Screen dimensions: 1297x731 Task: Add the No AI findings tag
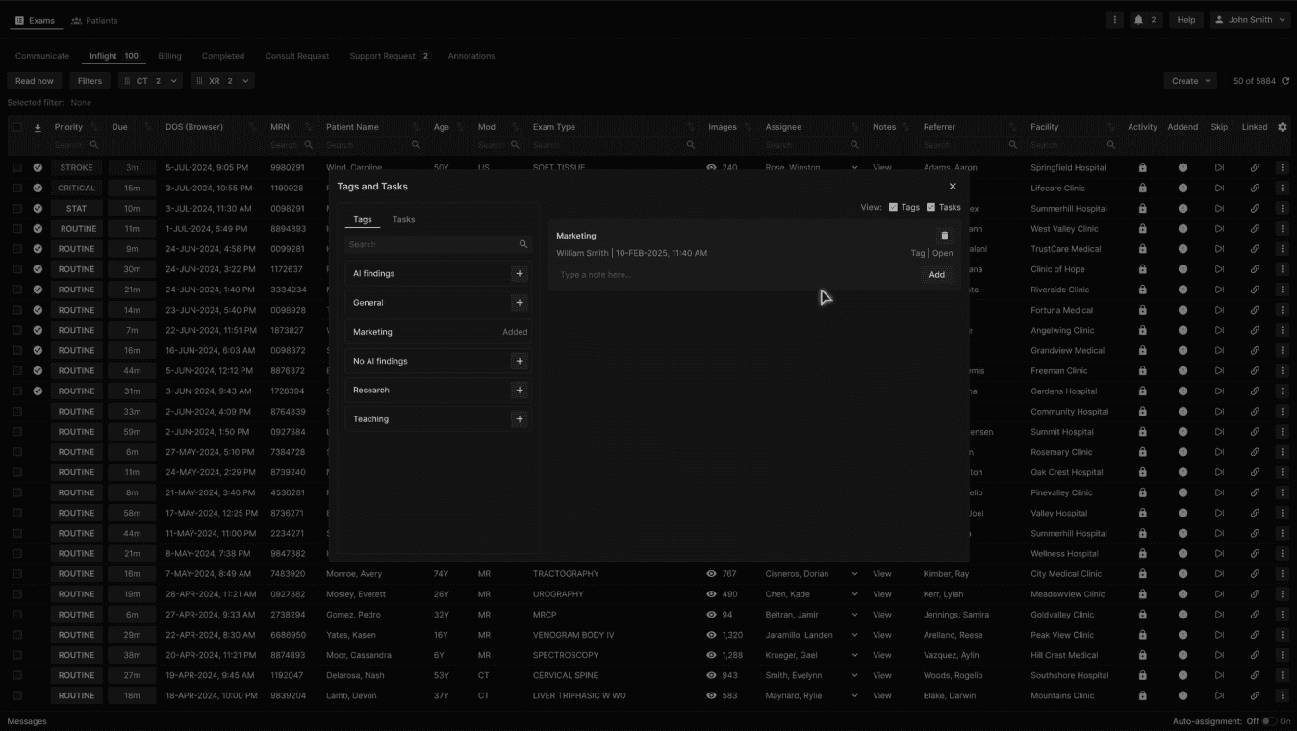pyautogui.click(x=520, y=361)
